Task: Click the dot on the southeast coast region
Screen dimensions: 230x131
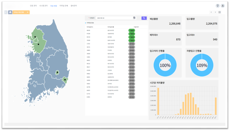Action: 65,80
